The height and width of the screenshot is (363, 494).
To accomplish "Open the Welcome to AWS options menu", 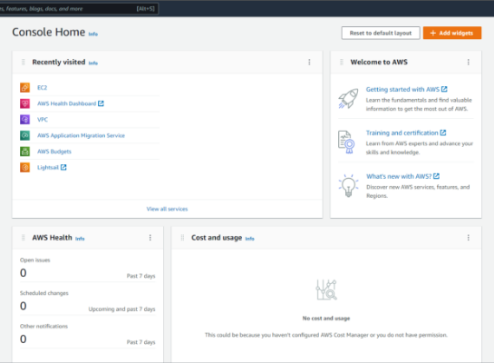I will 469,62.
